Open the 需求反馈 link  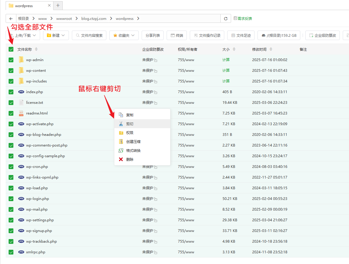click(x=243, y=18)
